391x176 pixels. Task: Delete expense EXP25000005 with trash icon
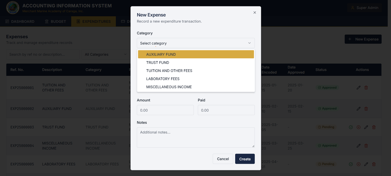374,164
